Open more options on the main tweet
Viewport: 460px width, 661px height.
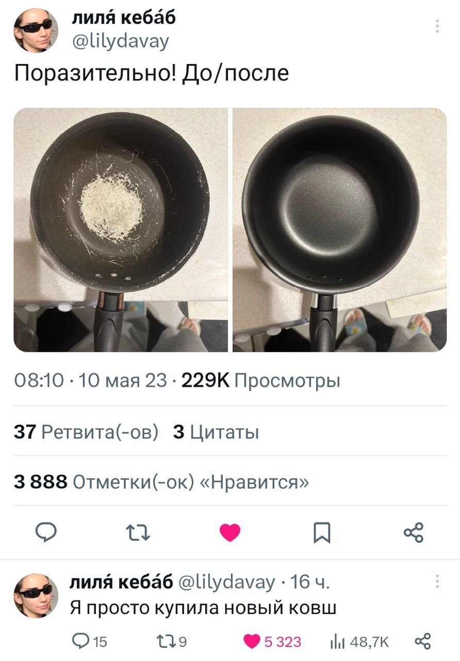[437, 26]
